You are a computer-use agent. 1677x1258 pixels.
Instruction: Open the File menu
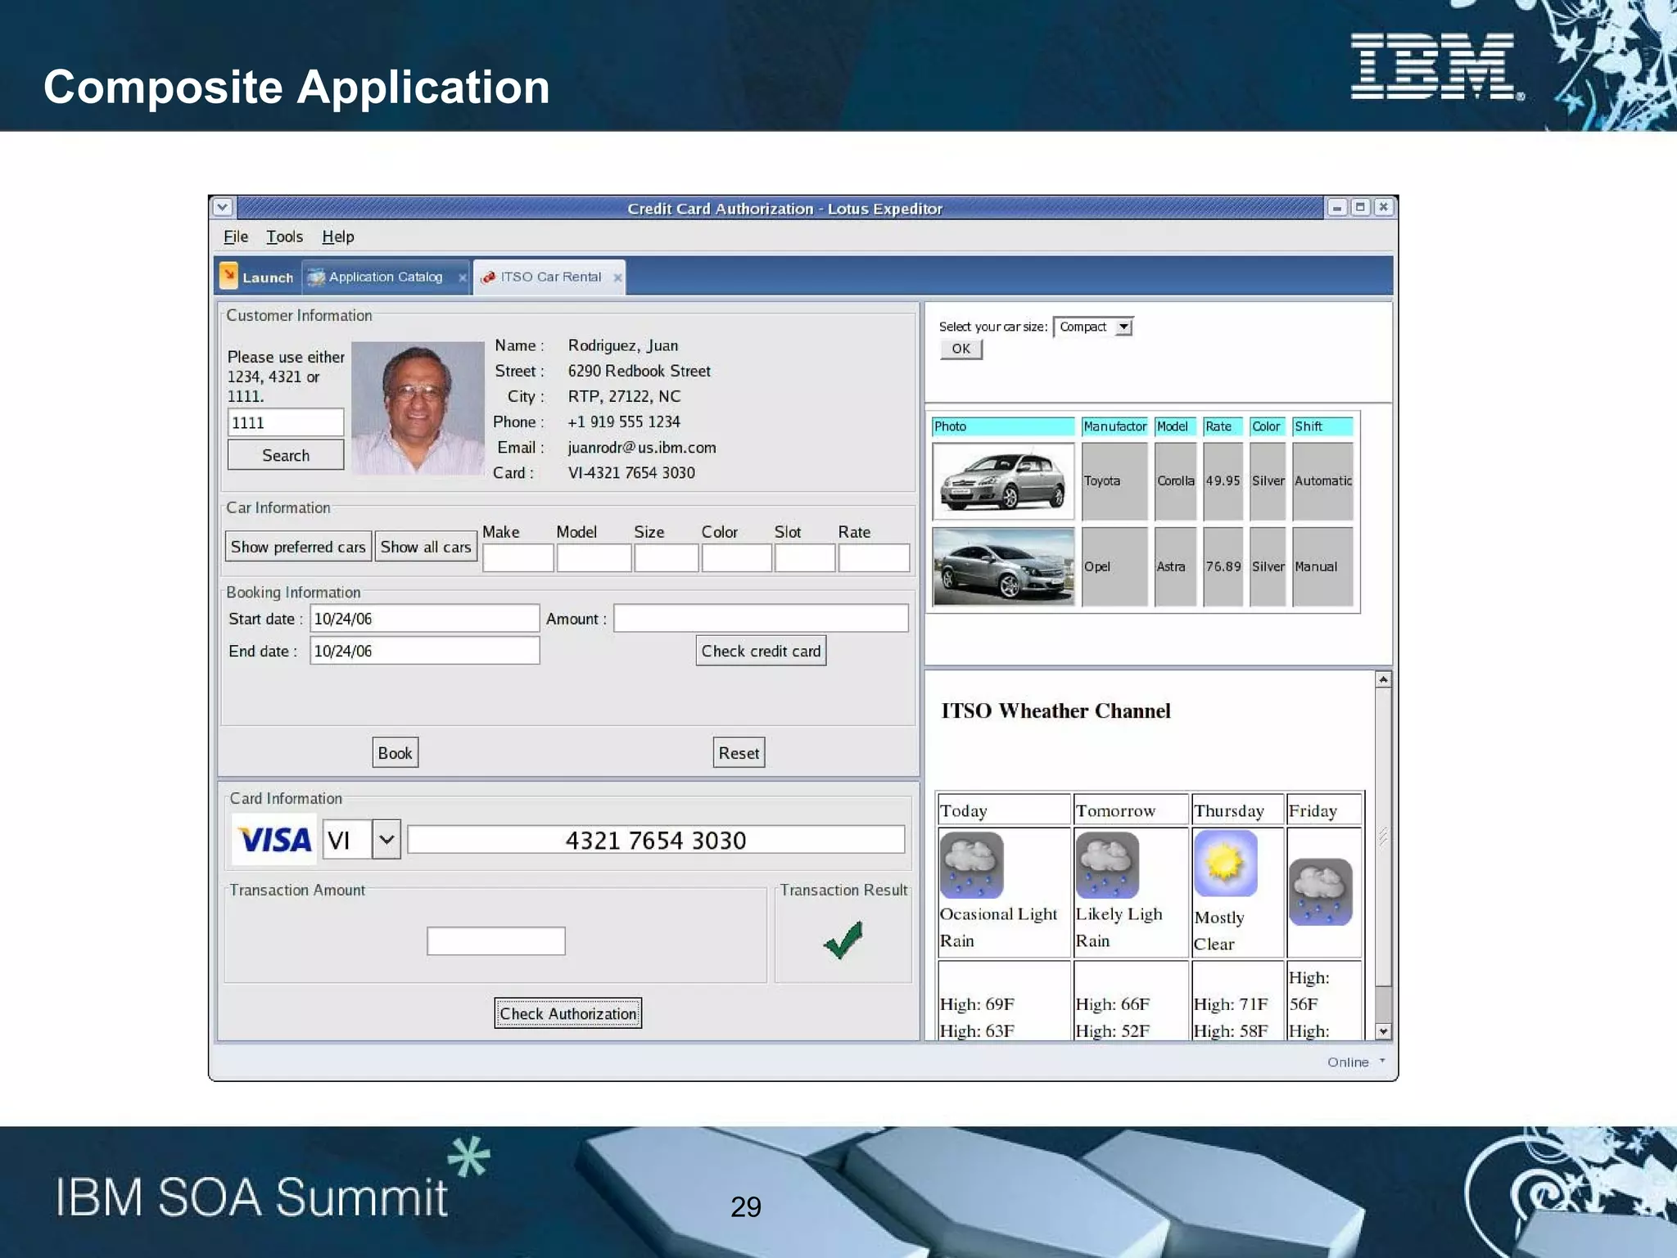coord(236,237)
